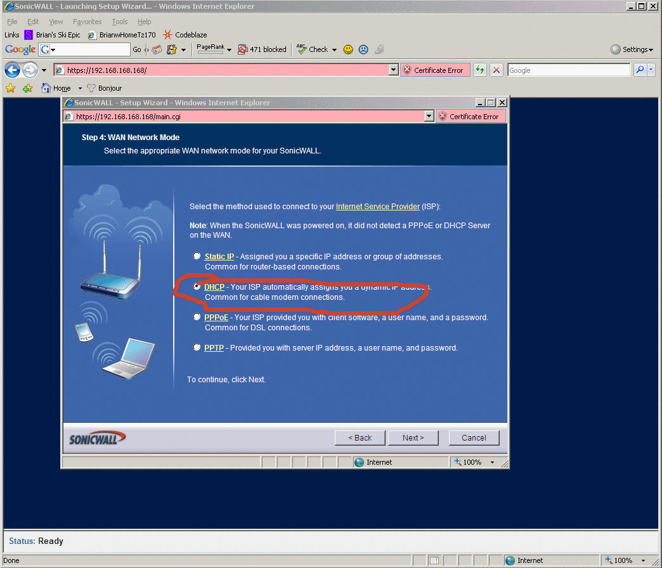Cancel the SonicWALL setup wizard
The width and height of the screenshot is (662, 568).
click(x=474, y=438)
